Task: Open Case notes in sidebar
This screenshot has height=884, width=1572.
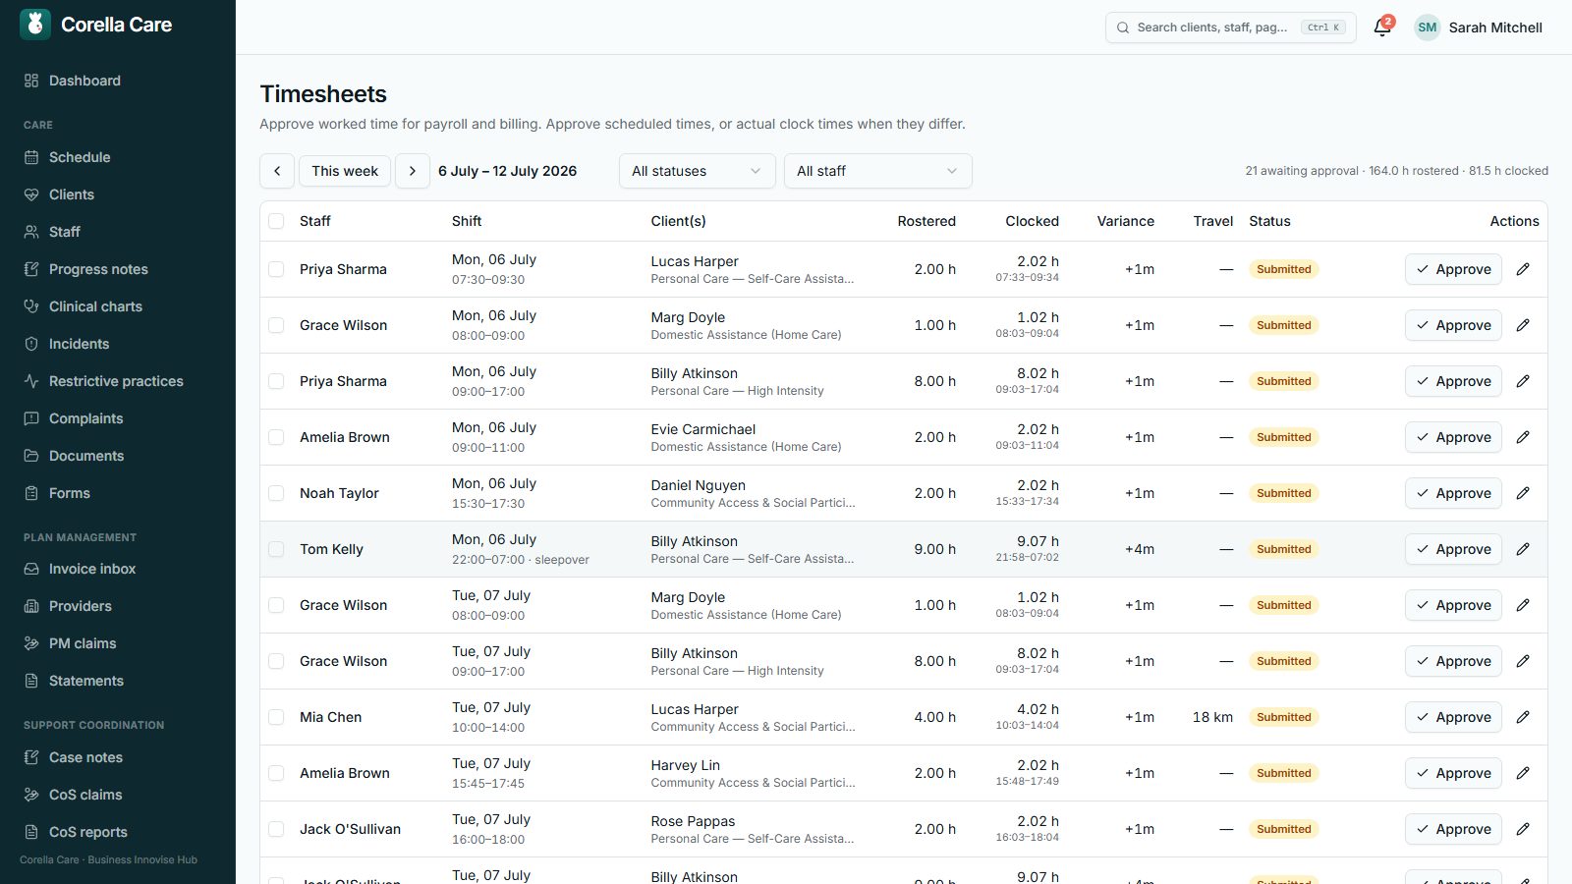Action: (x=118, y=757)
